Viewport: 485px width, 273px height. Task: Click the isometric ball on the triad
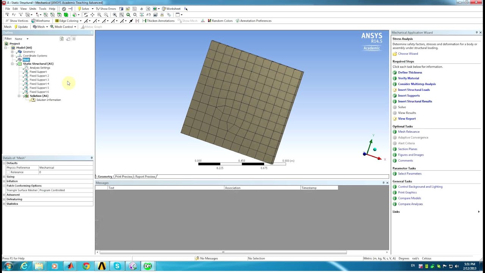click(375, 149)
